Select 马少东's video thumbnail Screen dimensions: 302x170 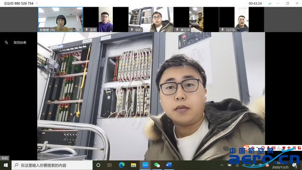click(242, 19)
